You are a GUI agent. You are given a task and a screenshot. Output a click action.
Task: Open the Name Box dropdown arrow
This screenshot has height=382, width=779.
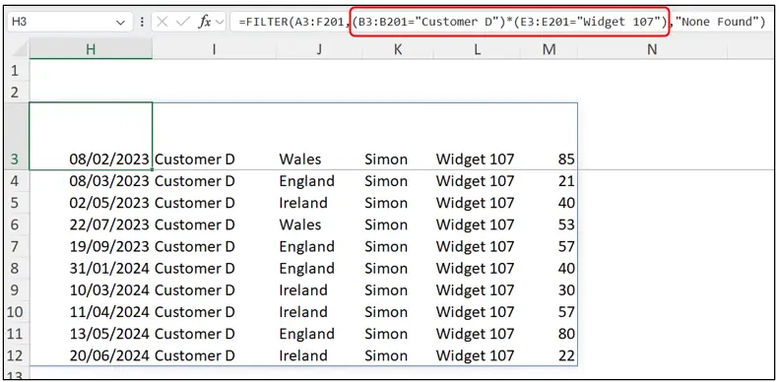(120, 23)
